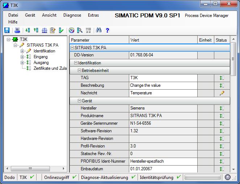Collapse SITRANS T3K PA tree node
The image size is (240, 184).
pyautogui.click(x=15, y=45)
